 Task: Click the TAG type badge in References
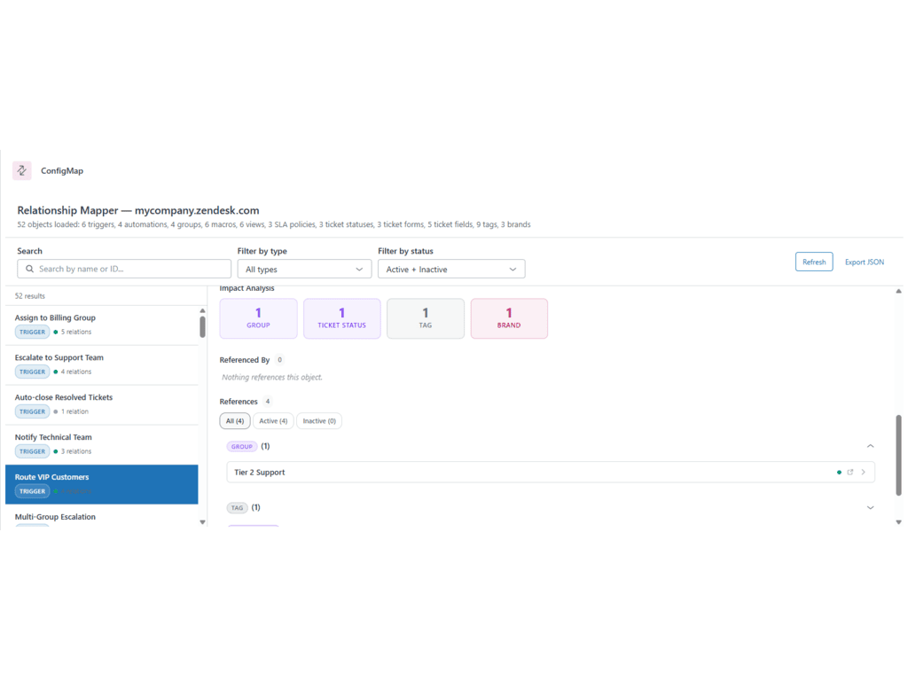tap(237, 508)
